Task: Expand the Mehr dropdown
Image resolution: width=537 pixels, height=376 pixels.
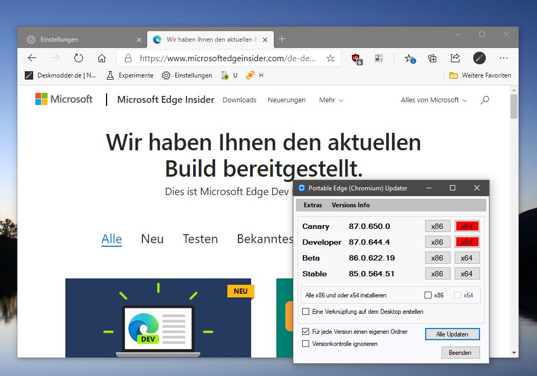Action: tap(331, 100)
